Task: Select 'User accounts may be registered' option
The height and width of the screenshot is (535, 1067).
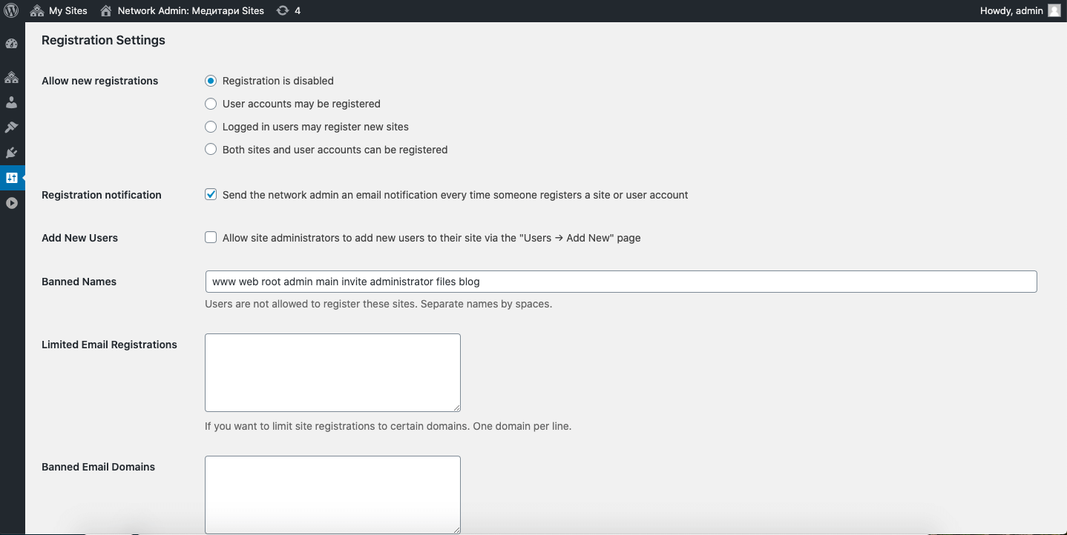Action: [x=211, y=104]
